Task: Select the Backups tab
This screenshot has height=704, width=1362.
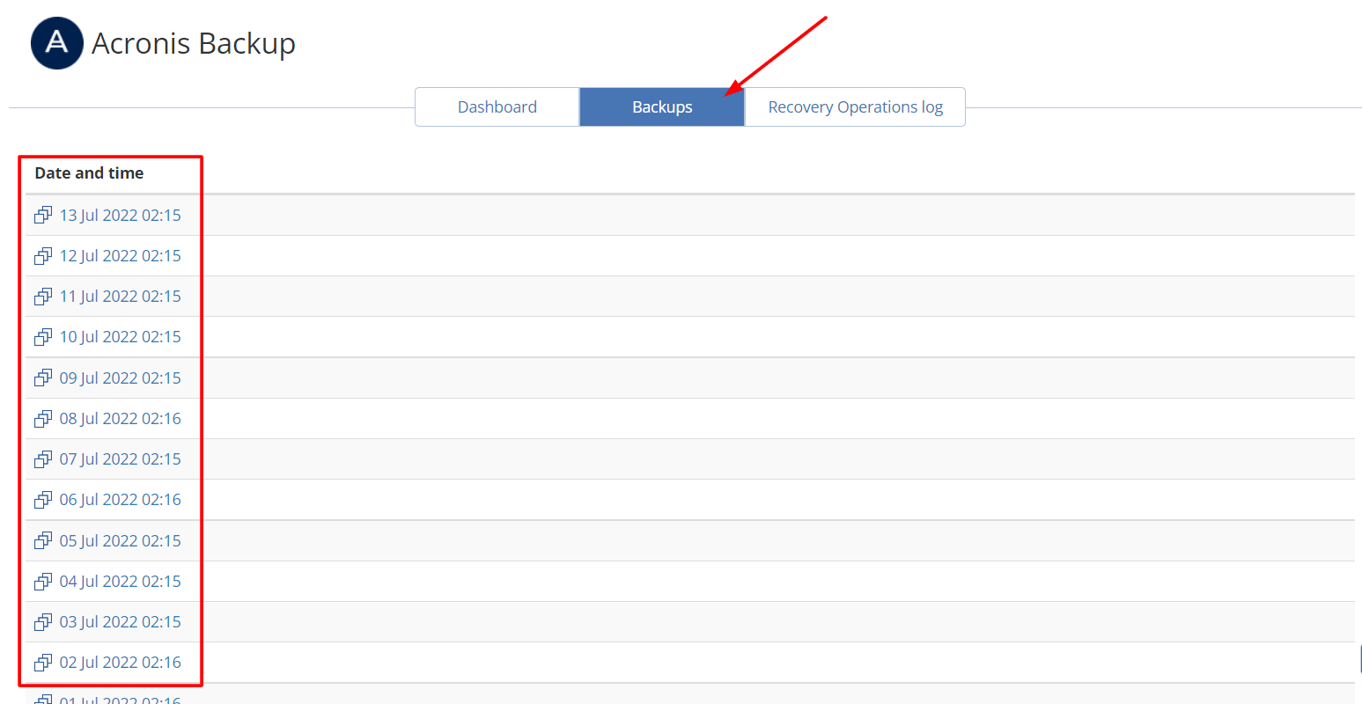Action: 662,107
